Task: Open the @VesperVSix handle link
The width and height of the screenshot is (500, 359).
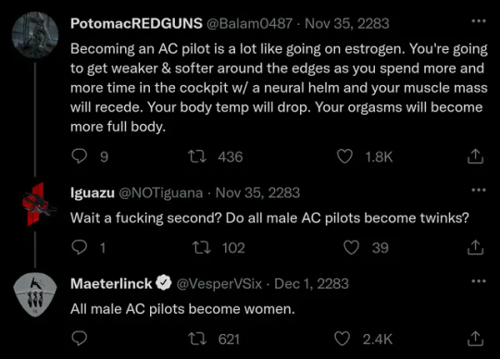Action: pos(219,283)
